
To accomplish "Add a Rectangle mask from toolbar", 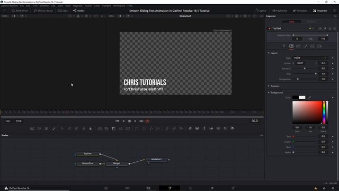I will [x=137, y=128].
